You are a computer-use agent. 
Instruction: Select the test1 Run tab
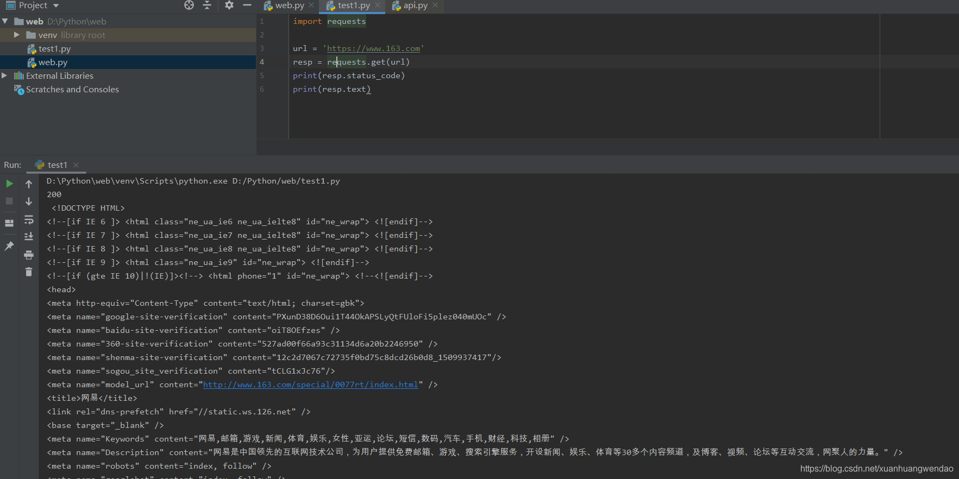pyautogui.click(x=57, y=165)
